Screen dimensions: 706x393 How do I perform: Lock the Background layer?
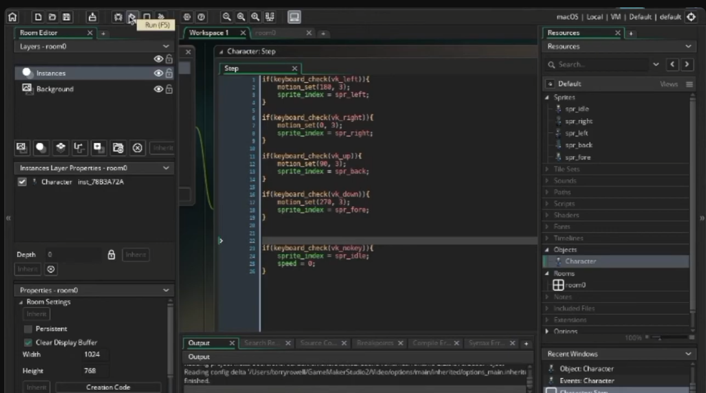(x=169, y=89)
